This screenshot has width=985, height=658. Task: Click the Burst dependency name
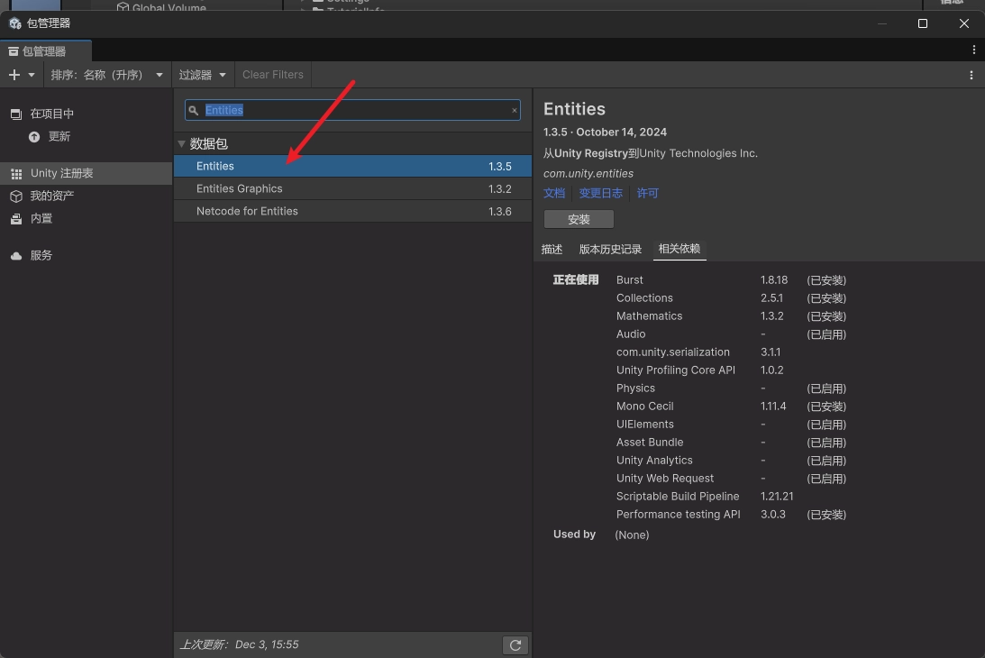click(629, 279)
